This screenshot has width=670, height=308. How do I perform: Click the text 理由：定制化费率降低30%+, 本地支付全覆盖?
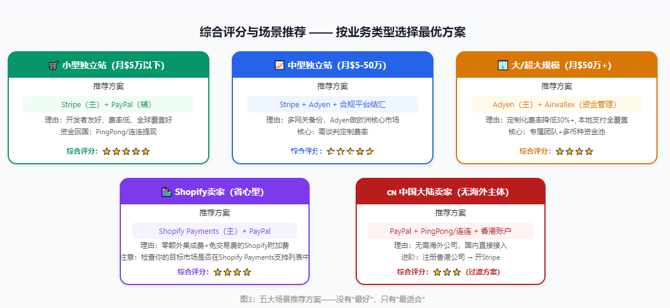(557, 120)
